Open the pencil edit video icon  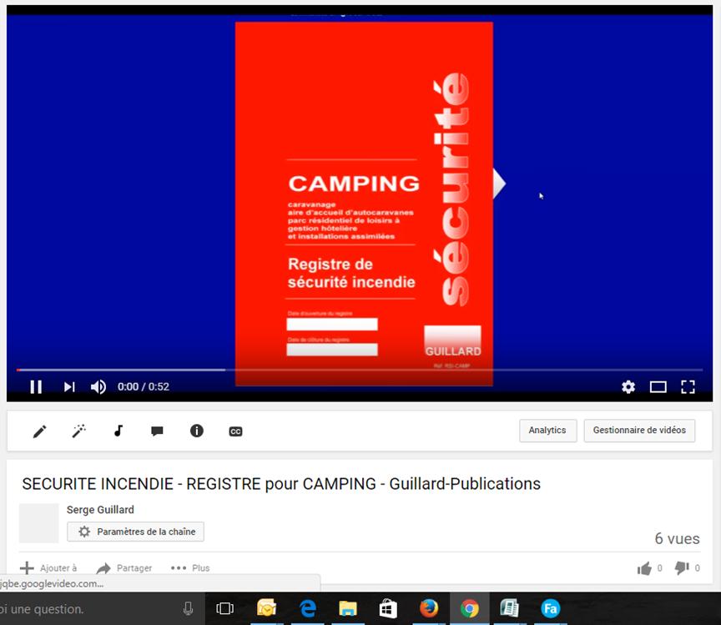click(x=39, y=431)
